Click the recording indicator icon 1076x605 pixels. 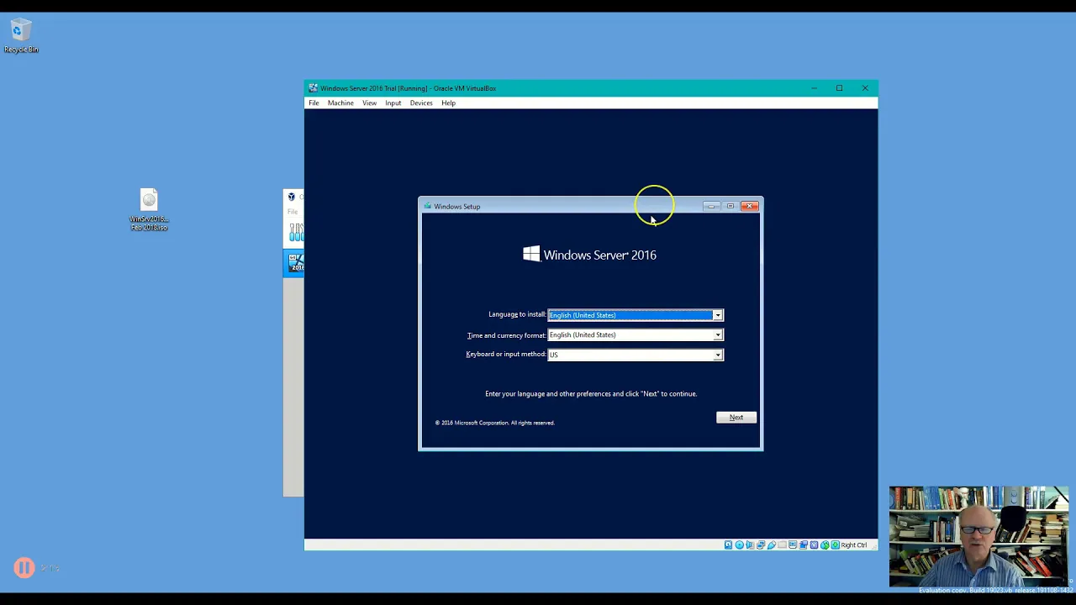pos(804,545)
